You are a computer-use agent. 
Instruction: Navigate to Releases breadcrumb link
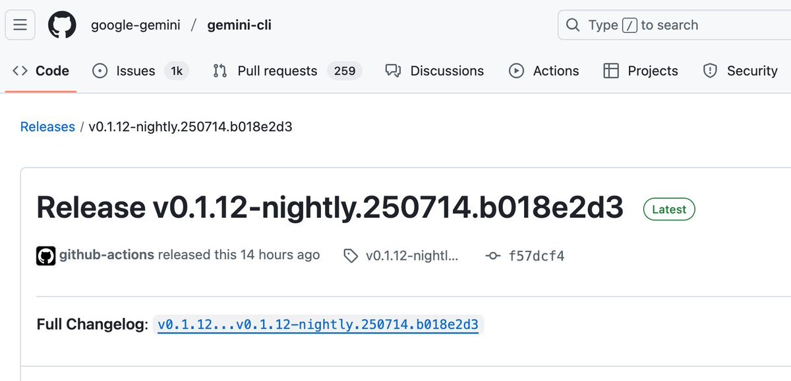click(47, 126)
